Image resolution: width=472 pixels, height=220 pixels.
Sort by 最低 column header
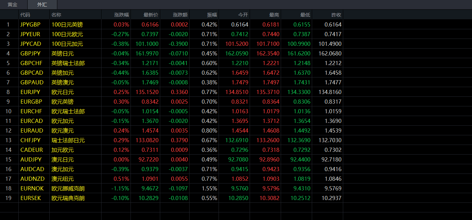click(x=305, y=15)
